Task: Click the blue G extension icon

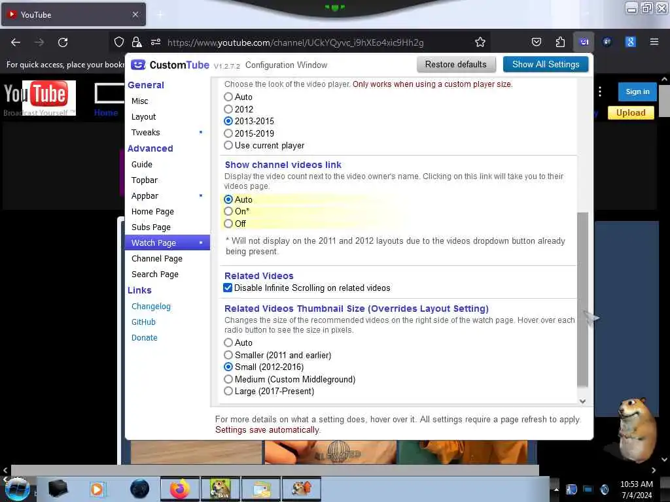Action: [x=630, y=42]
